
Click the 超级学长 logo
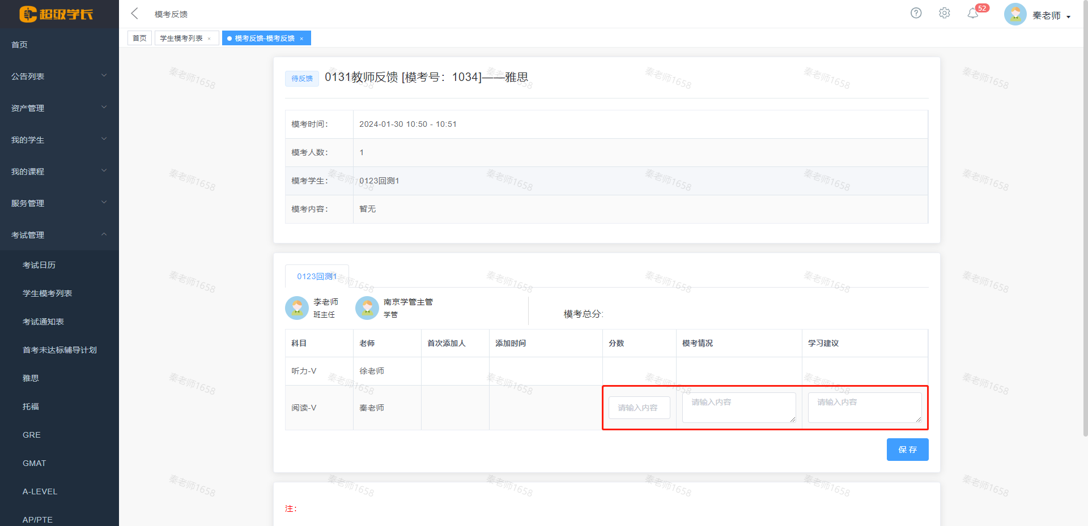point(56,14)
